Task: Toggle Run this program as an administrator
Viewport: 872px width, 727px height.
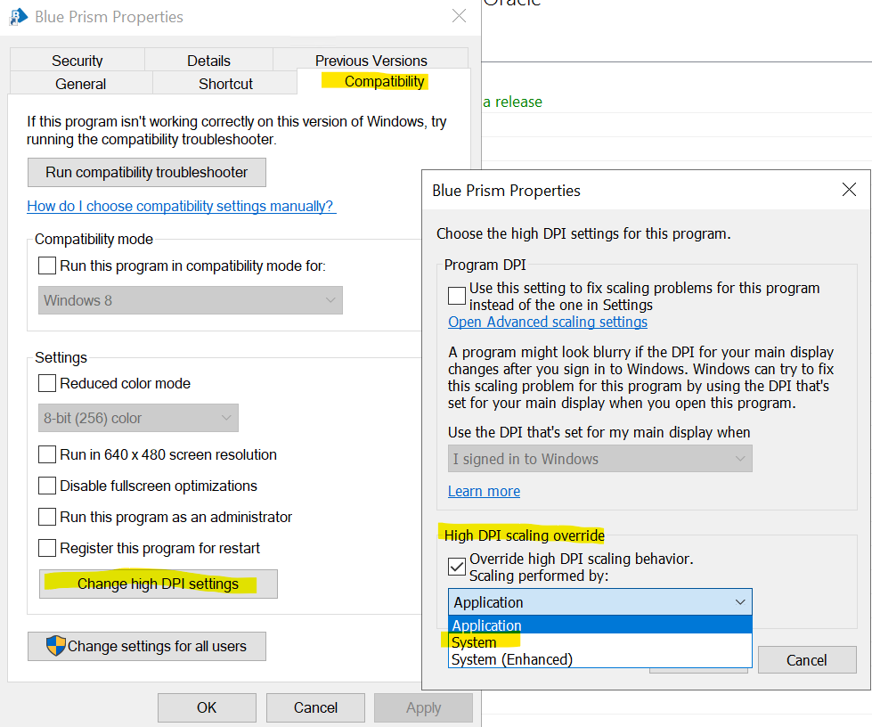Action: [x=47, y=518]
